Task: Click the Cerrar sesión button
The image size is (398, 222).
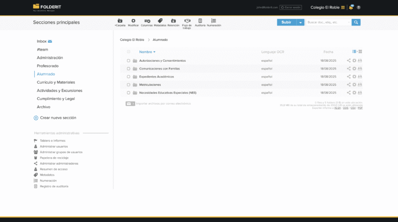Action: pyautogui.click(x=291, y=8)
